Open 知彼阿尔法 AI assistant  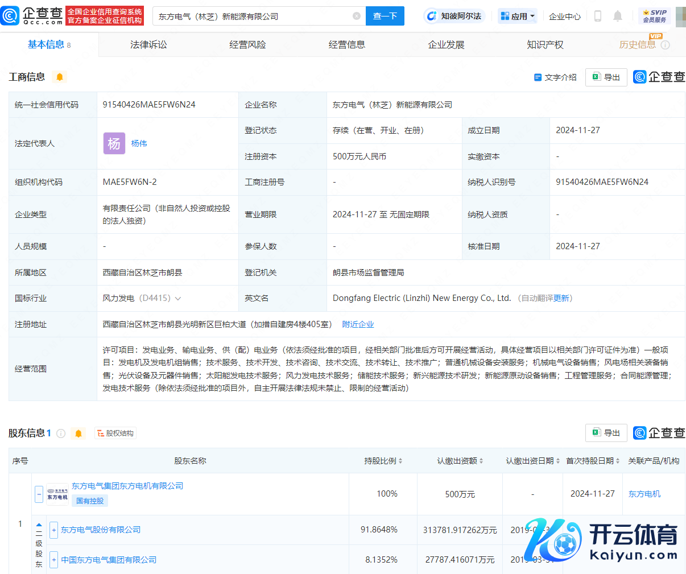(454, 16)
